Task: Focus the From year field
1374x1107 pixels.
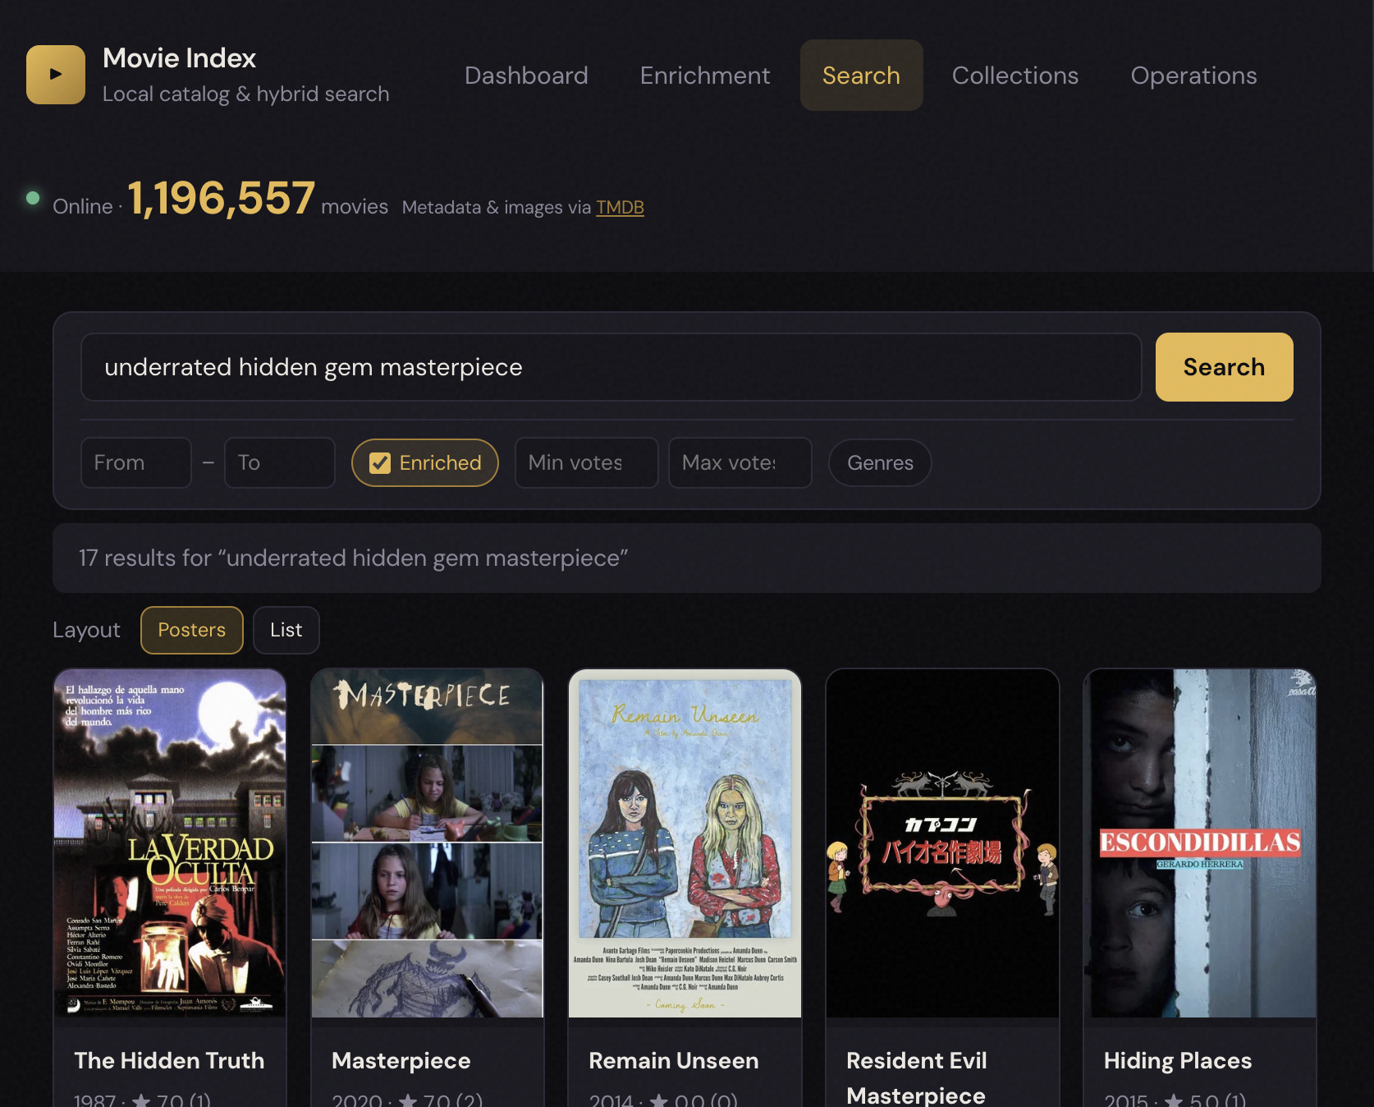Action: coord(136,463)
